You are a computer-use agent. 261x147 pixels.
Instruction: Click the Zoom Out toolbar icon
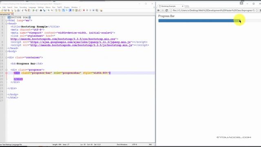(52, 10)
